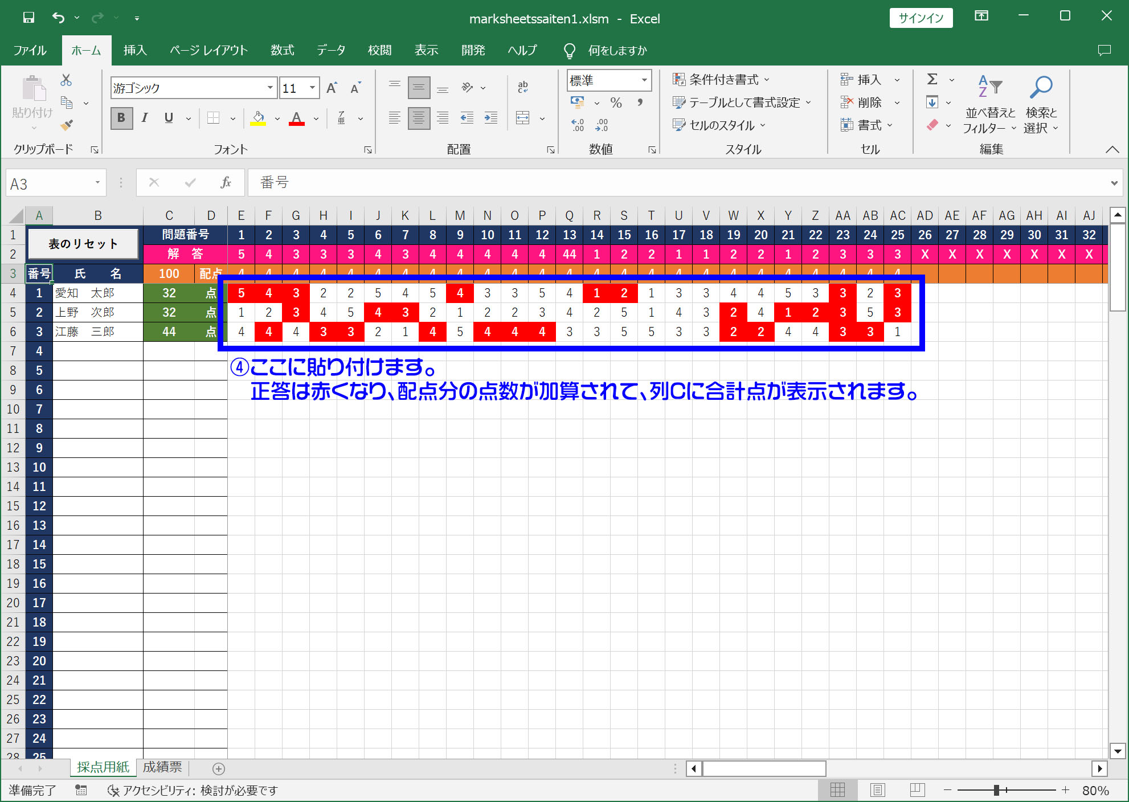This screenshot has height=802, width=1129.
Task: Apply the red font color A
Action: tap(296, 118)
